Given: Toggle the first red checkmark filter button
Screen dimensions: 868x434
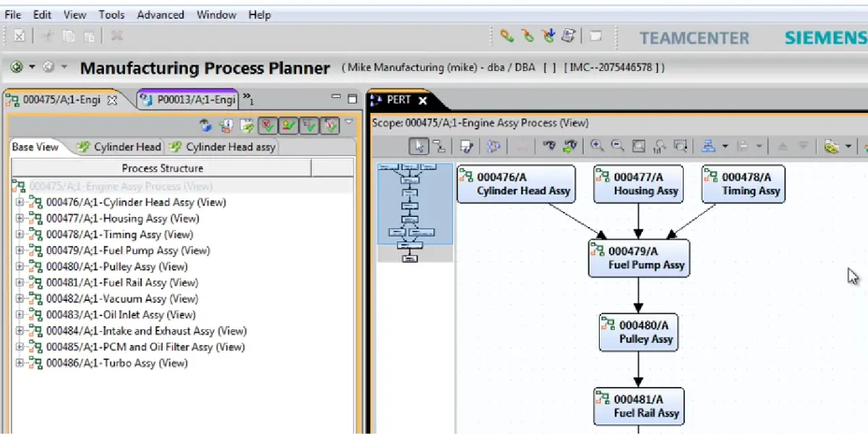Looking at the screenshot, I should [x=268, y=126].
